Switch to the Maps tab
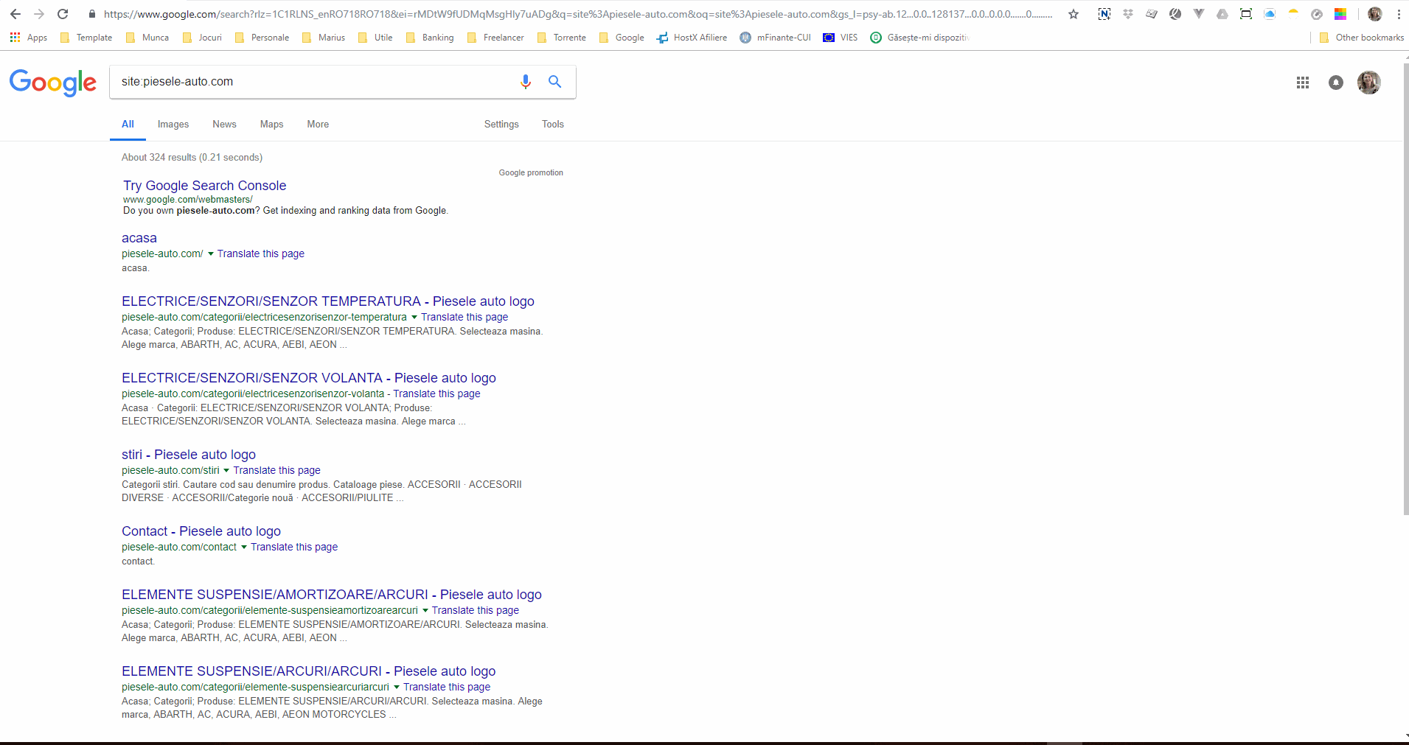The width and height of the screenshot is (1409, 745). coord(271,125)
